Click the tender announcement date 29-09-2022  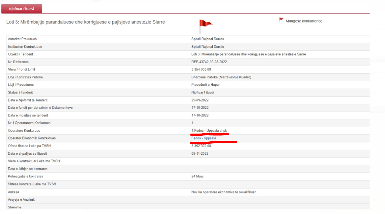(200, 100)
